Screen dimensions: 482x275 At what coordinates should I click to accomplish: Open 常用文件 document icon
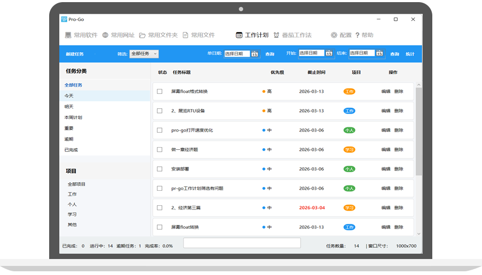[185, 35]
